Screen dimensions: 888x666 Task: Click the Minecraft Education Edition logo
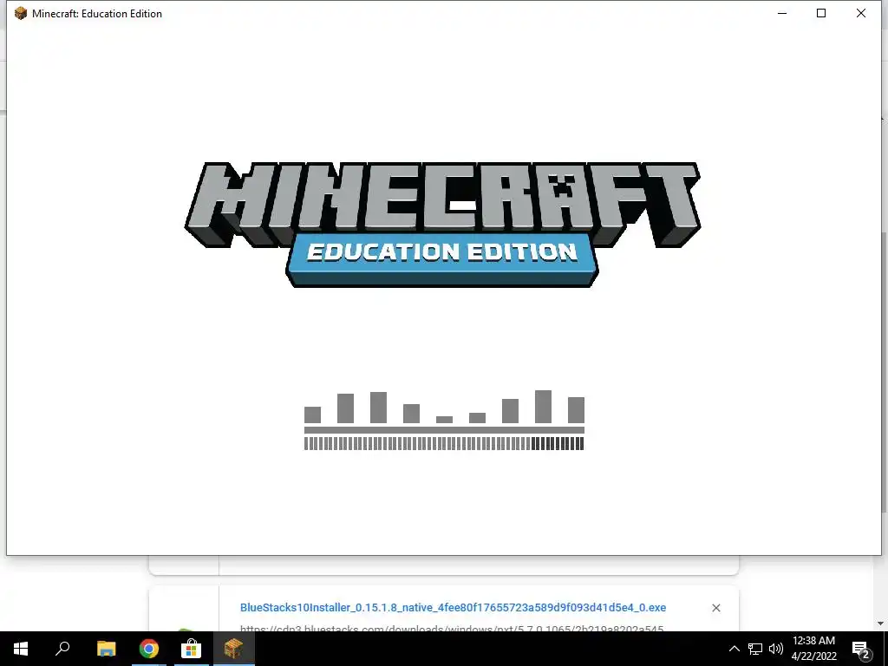tap(443, 225)
